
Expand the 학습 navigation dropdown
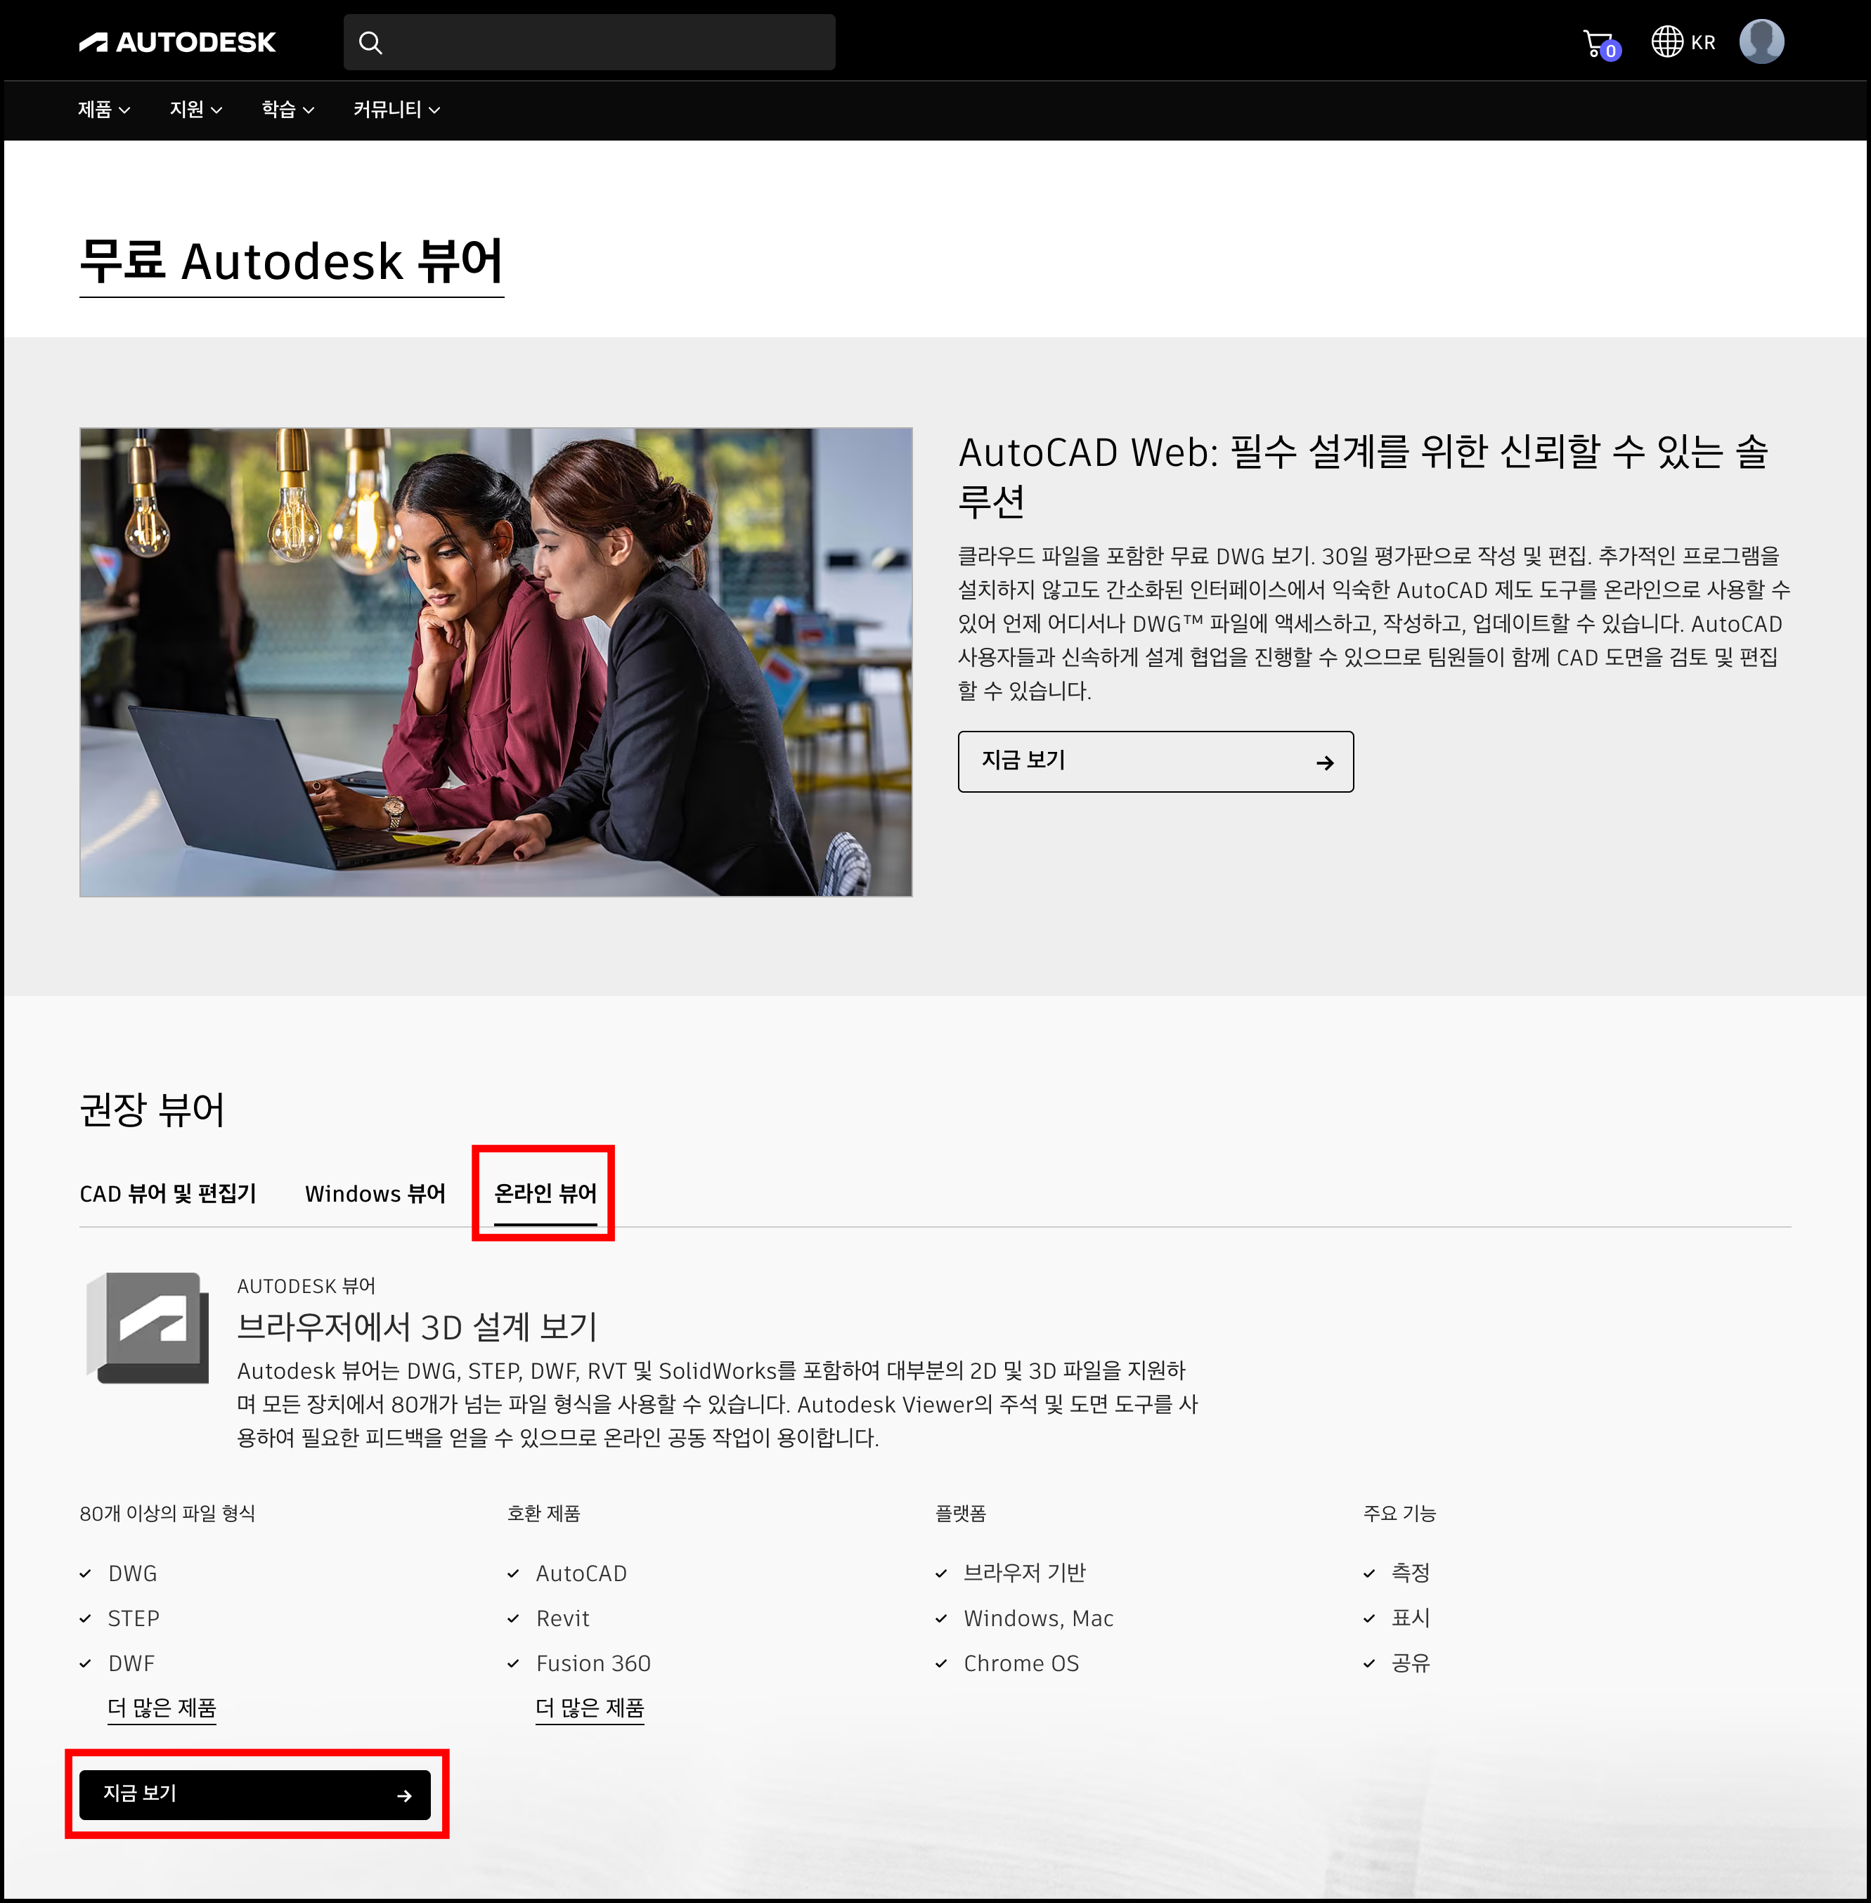(x=286, y=110)
